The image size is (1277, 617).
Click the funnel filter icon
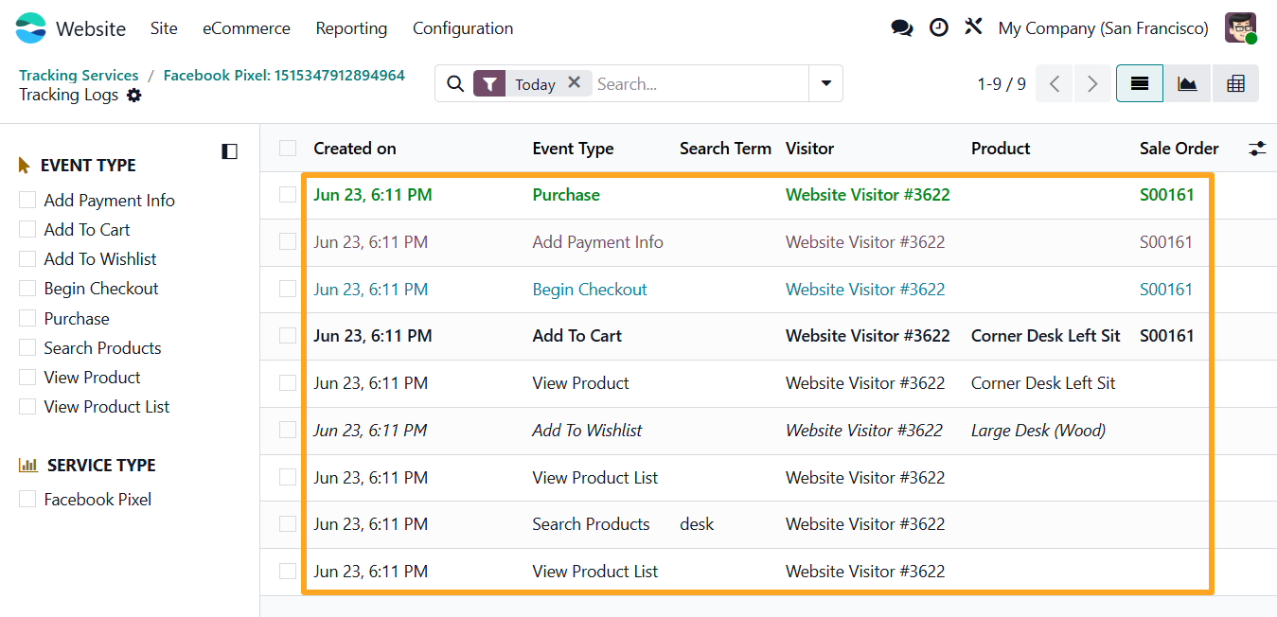pos(488,84)
